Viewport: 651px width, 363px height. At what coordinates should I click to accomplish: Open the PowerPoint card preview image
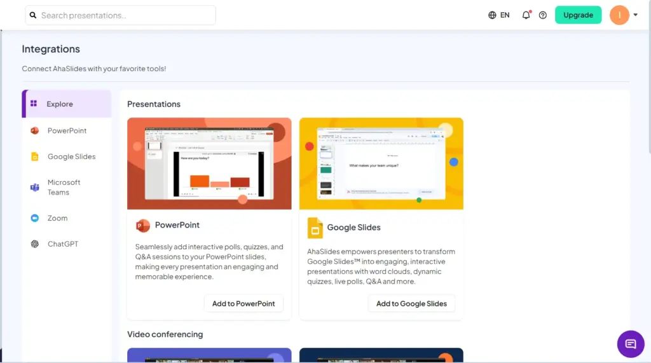tap(209, 163)
